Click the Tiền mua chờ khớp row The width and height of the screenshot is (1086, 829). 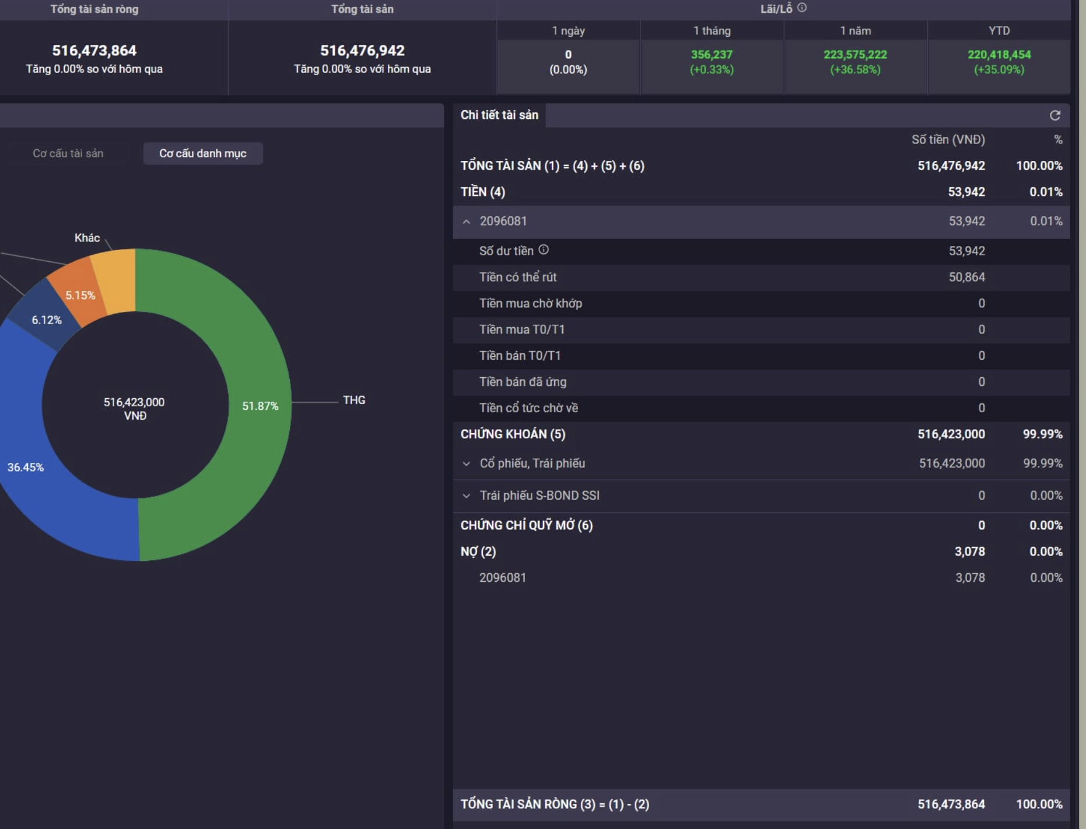click(761, 303)
